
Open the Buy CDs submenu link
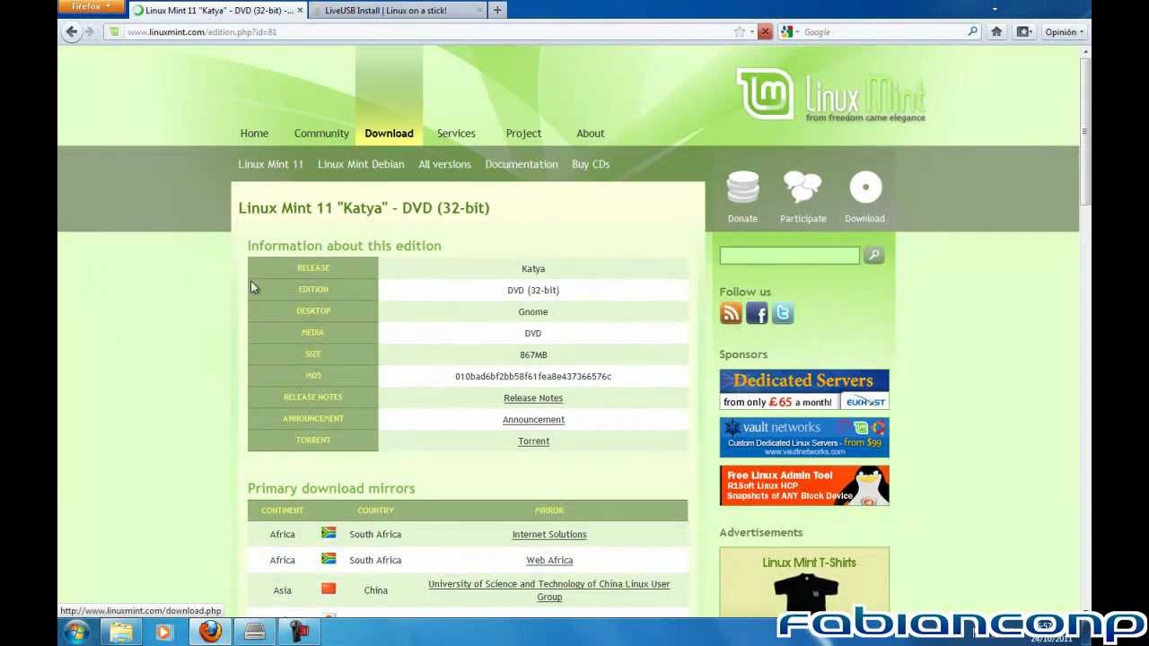591,164
